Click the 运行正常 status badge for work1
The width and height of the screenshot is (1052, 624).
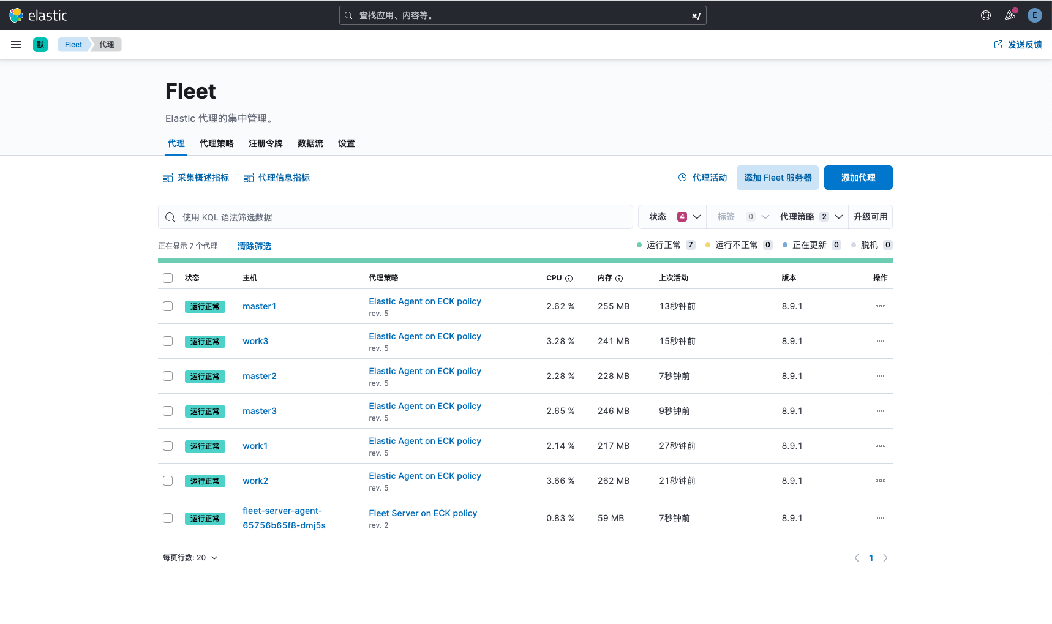205,446
